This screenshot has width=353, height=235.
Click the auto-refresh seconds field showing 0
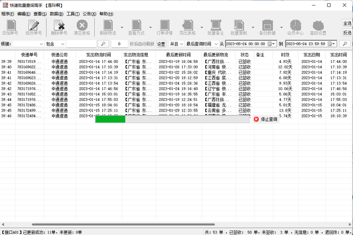pos(119,44)
